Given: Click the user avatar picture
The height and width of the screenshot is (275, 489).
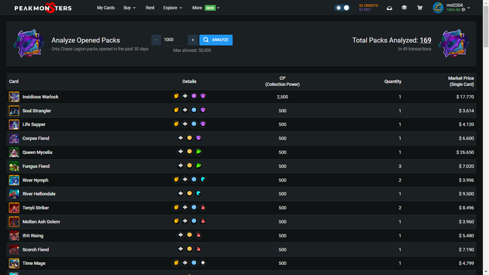Looking at the screenshot, I should [x=438, y=8].
